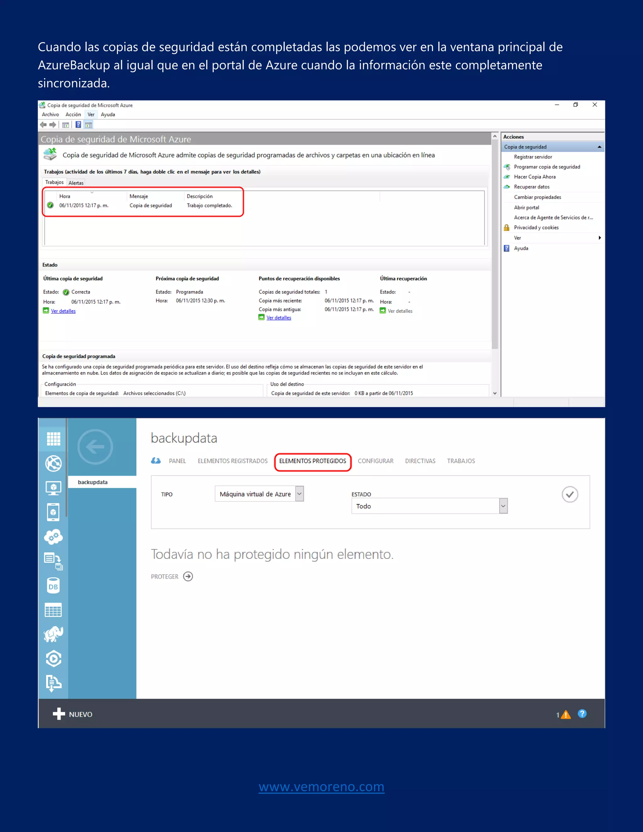Open the Ayuda menu
This screenshot has width=643, height=832.
pos(108,114)
